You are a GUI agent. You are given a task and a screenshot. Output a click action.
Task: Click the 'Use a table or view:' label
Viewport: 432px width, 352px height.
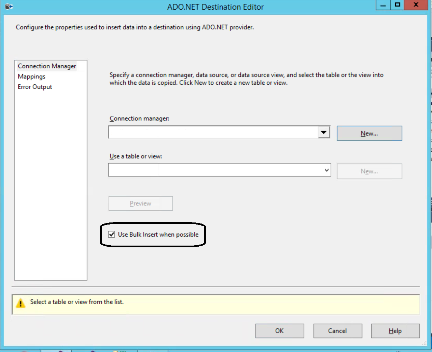(136, 156)
